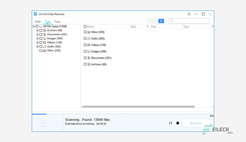Select All File Types (1558) label
246x142 pixels.
click(x=55, y=26)
